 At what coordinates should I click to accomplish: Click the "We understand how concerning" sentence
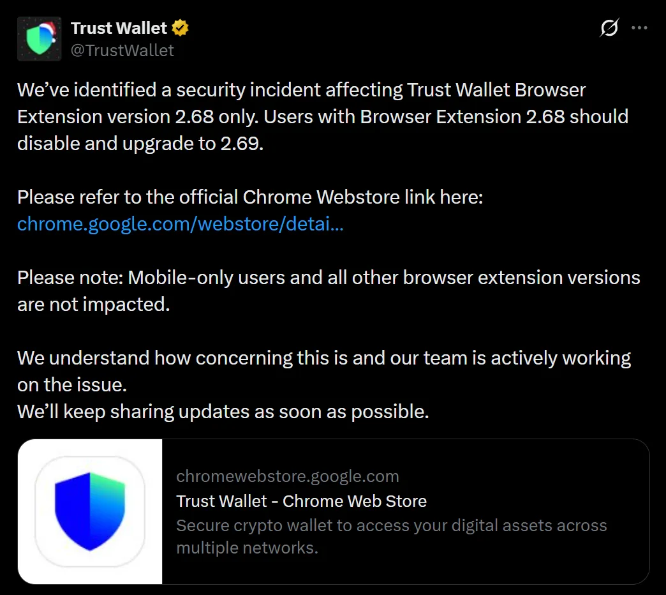point(324,358)
